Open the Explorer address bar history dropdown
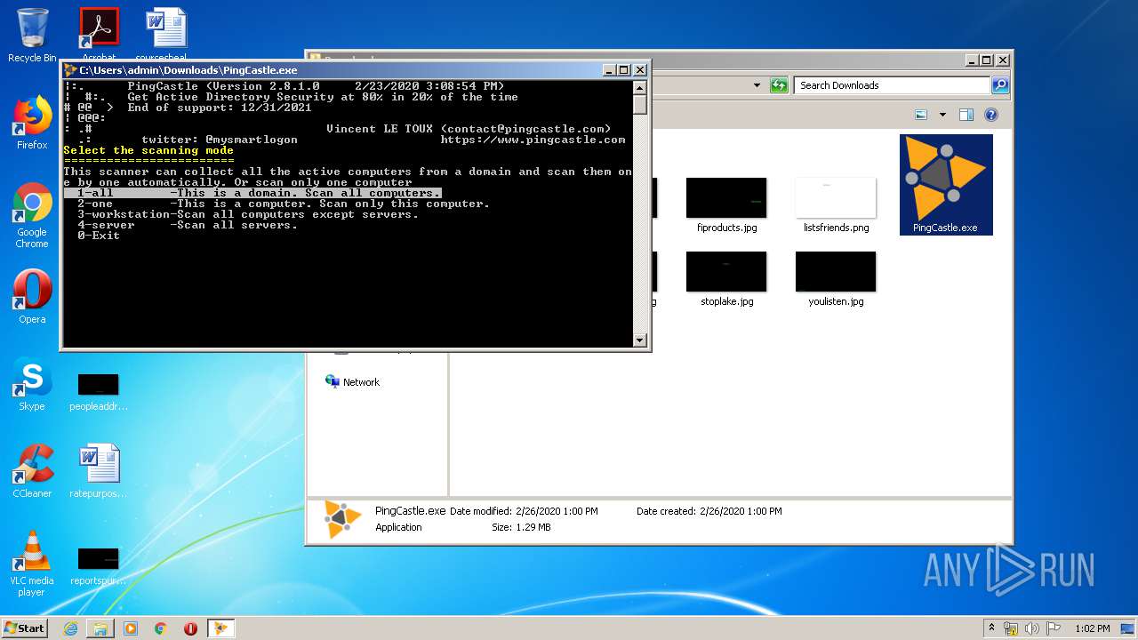The width and height of the screenshot is (1138, 640). coord(757,85)
